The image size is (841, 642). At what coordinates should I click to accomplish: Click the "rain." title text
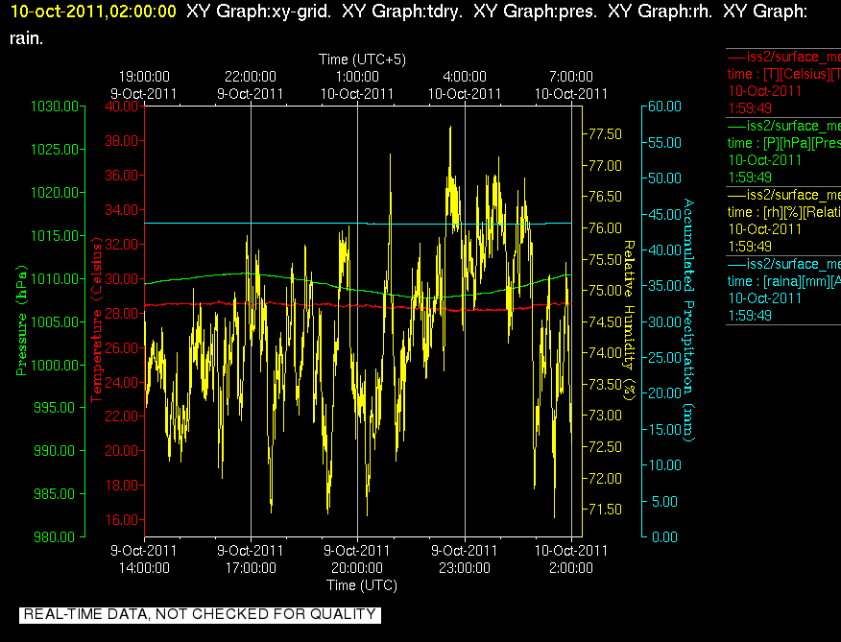point(26,38)
